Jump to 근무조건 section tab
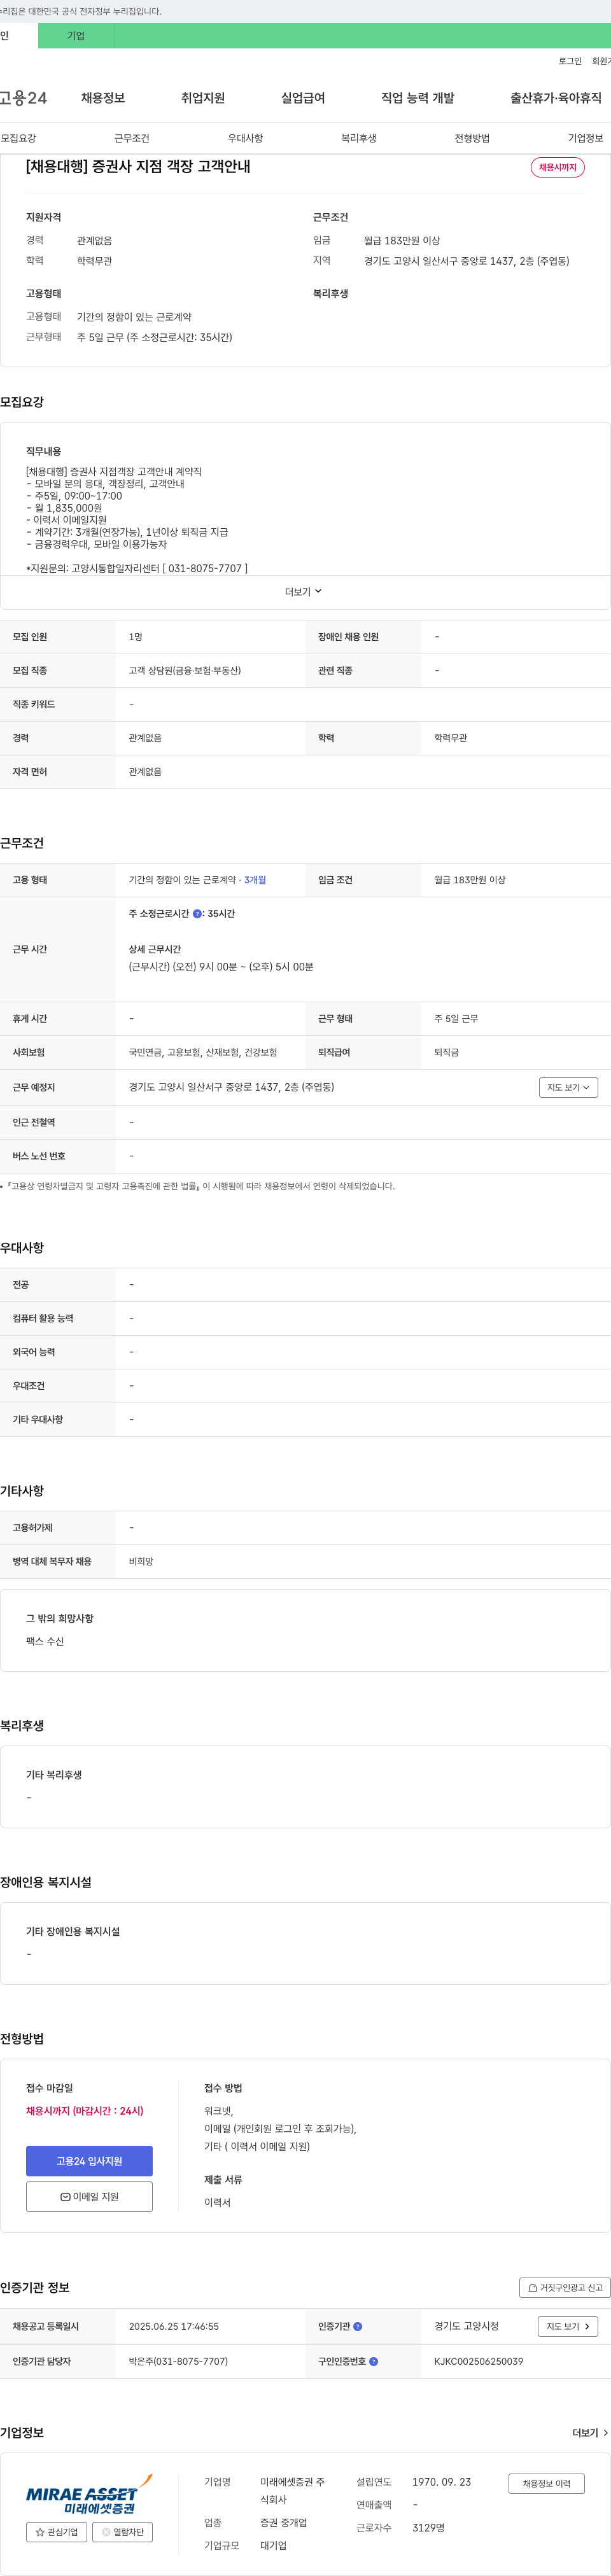 pyautogui.click(x=131, y=138)
